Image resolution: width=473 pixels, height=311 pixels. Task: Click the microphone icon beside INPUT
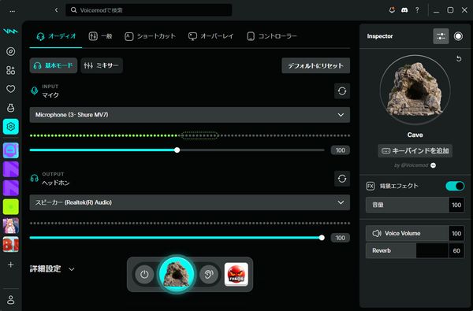(x=35, y=91)
